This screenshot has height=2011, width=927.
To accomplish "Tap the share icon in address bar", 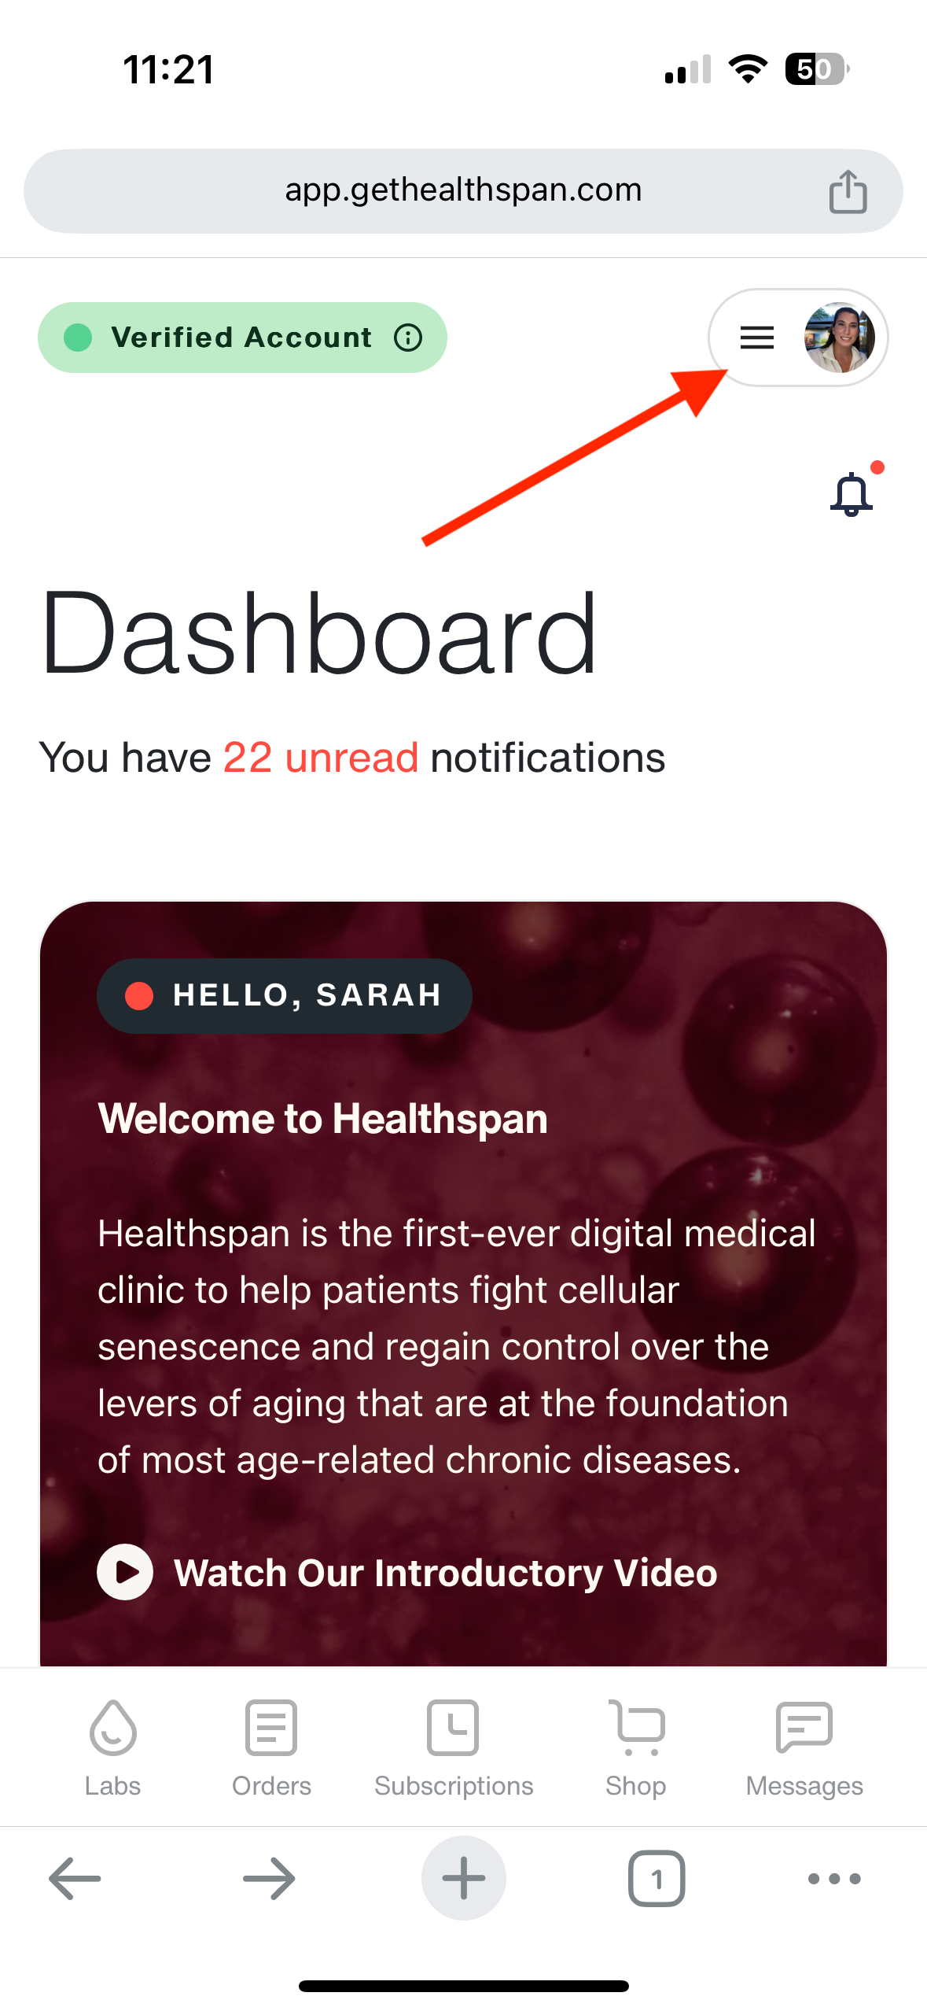I will 848,191.
